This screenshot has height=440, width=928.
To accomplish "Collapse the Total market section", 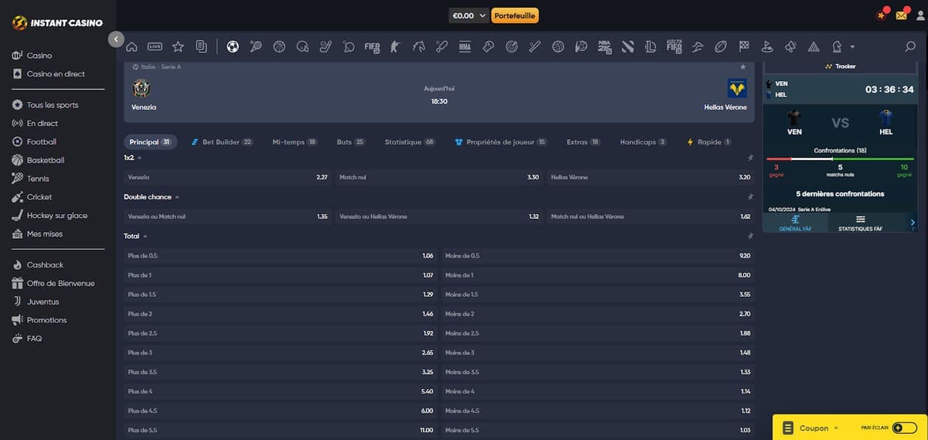I will coord(145,236).
